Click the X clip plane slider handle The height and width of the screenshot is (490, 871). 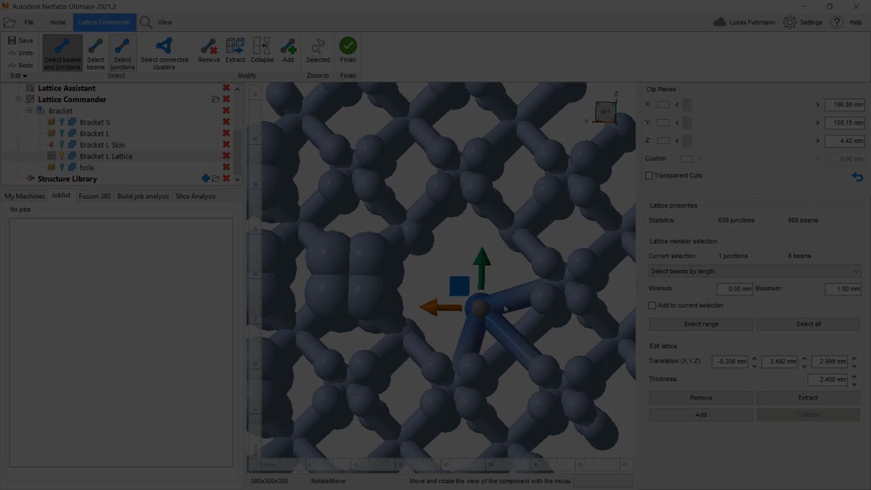(x=687, y=105)
